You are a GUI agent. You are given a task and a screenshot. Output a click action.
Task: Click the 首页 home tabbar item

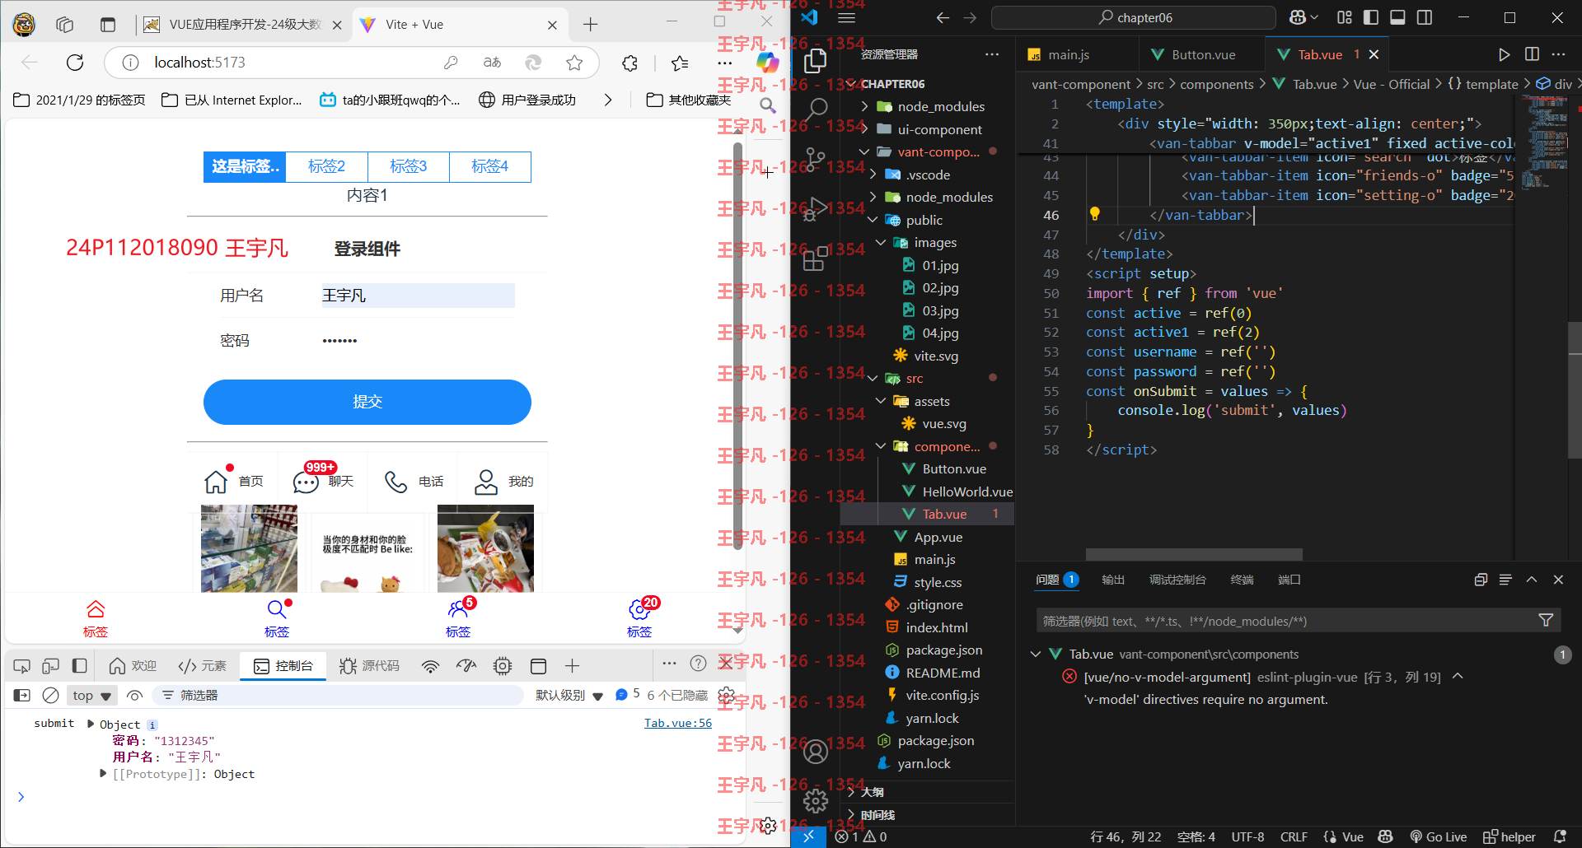point(234,481)
